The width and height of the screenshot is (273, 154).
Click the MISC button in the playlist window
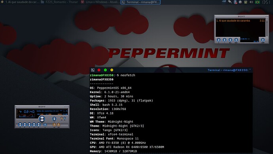tap(236, 40)
